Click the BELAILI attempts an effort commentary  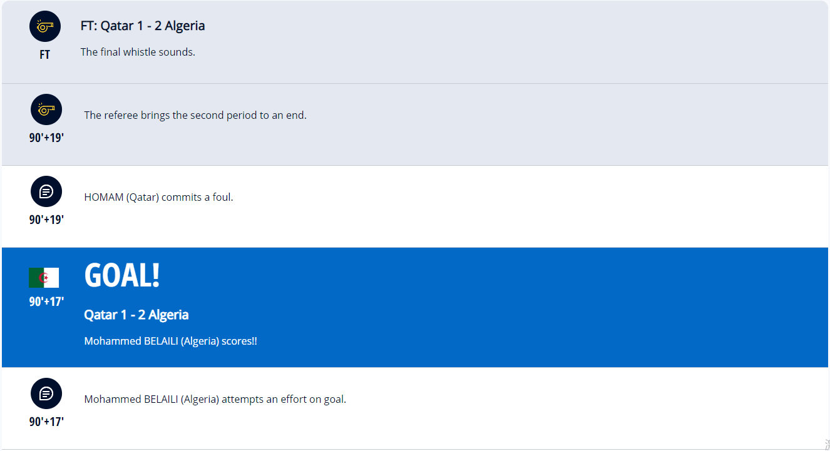pyautogui.click(x=215, y=399)
